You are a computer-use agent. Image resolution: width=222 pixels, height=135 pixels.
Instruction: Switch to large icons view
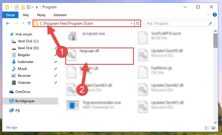point(214,128)
